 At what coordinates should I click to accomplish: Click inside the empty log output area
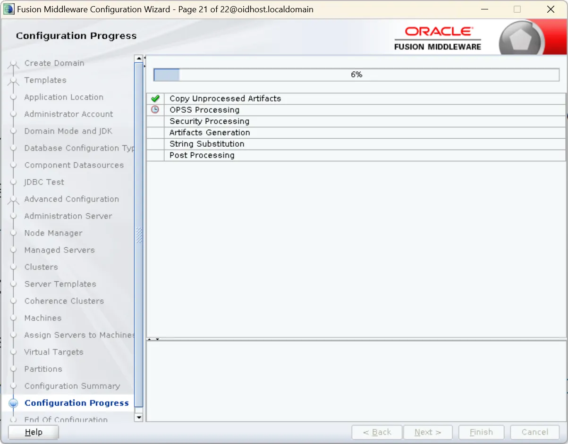pos(356,381)
